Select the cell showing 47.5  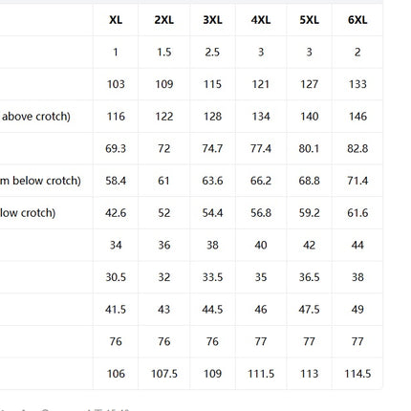tap(309, 310)
